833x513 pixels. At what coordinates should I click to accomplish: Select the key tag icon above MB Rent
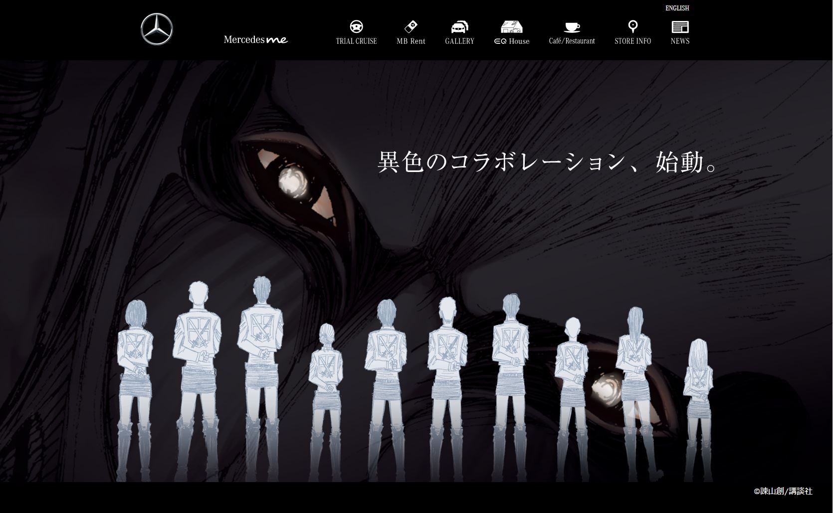(411, 26)
